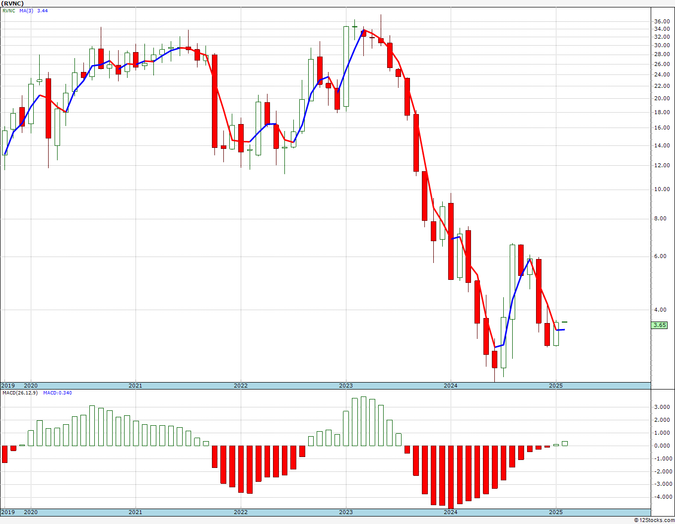Click the 18.00 price axis label
The width and height of the screenshot is (675, 524).
point(661,112)
